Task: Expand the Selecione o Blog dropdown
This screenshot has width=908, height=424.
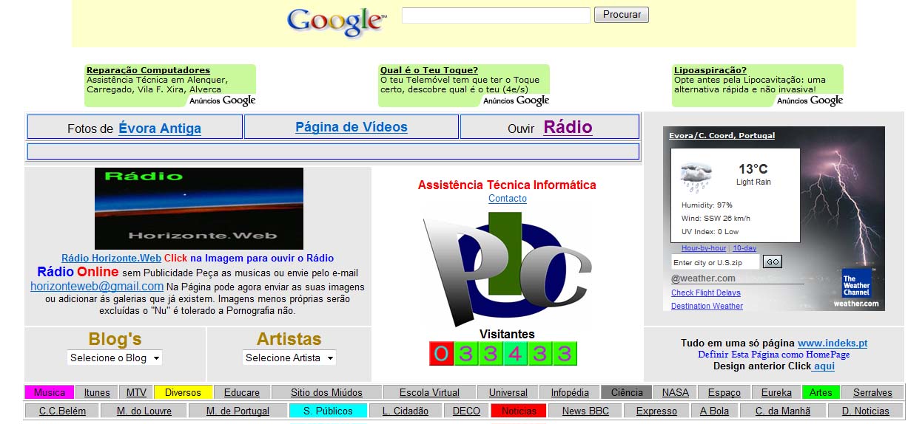Action: [x=114, y=358]
